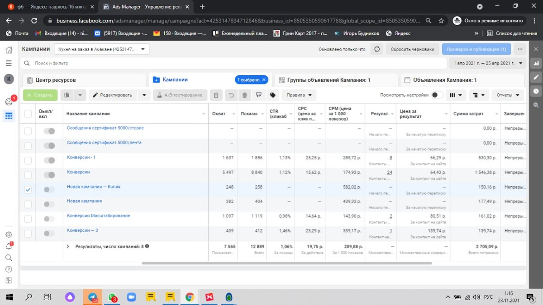Image resolution: width=543 pixels, height=305 pixels.
Task: Open the charts icon in right panel
Action: click(536, 63)
